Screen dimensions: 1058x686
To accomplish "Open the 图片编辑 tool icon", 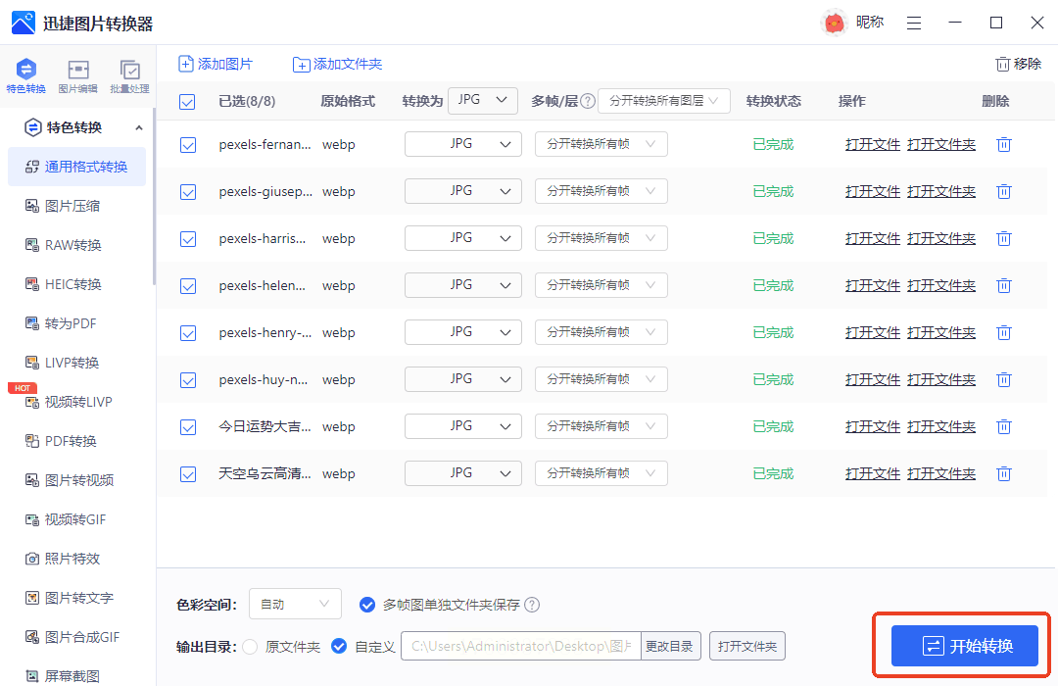I will tap(78, 71).
